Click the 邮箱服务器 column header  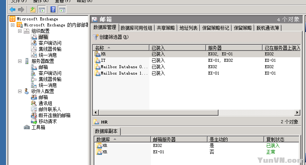[179, 139]
